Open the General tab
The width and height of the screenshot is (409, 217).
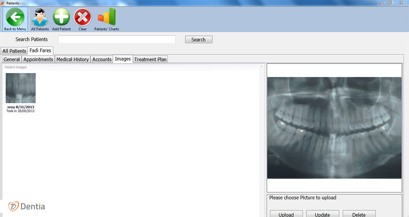[11, 59]
